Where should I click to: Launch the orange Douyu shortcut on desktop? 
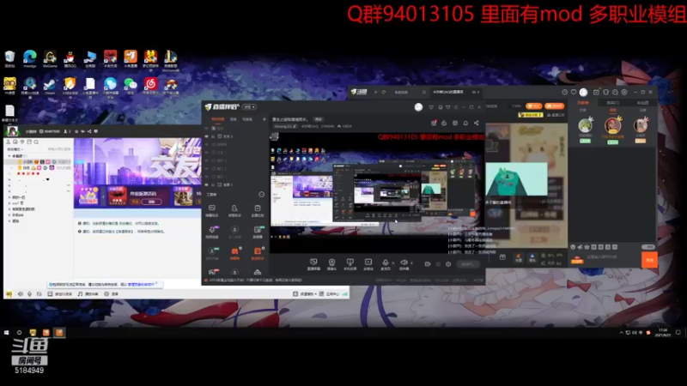[131, 57]
